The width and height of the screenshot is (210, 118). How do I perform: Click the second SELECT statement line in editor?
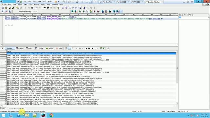click(x=84, y=19)
